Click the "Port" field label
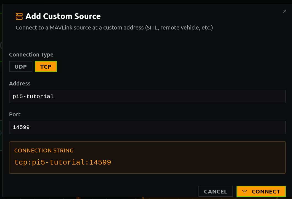Image resolution: width=292 pixels, height=199 pixels. (15, 114)
